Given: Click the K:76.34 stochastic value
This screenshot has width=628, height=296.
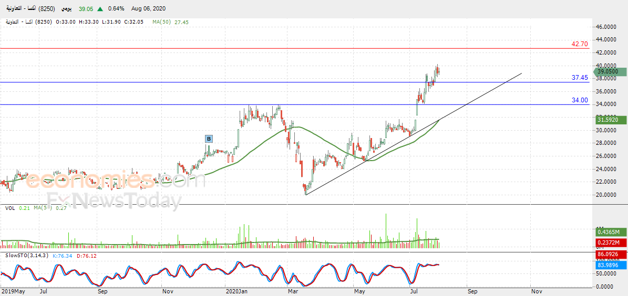Looking at the screenshot, I should [61, 256].
